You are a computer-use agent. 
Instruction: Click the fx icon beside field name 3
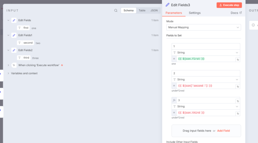[174, 100]
